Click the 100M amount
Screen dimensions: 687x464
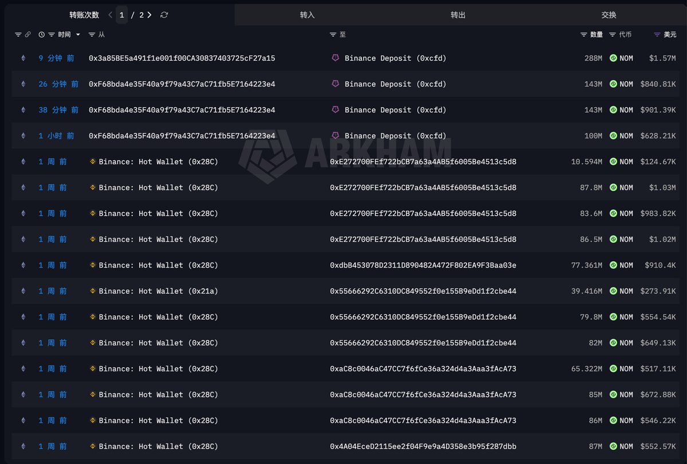[593, 135]
